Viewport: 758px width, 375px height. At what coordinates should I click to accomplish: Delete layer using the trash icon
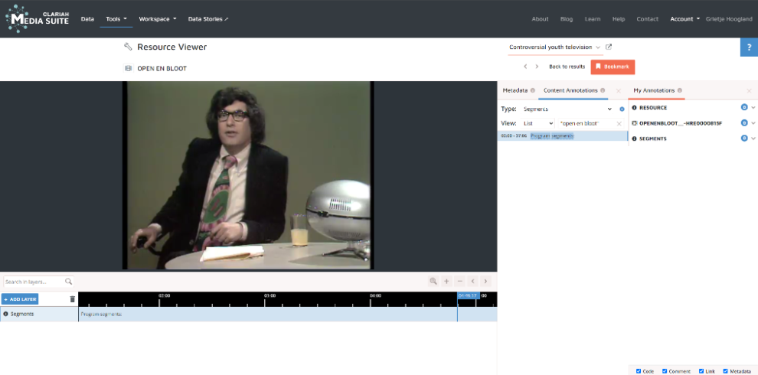pyautogui.click(x=73, y=299)
